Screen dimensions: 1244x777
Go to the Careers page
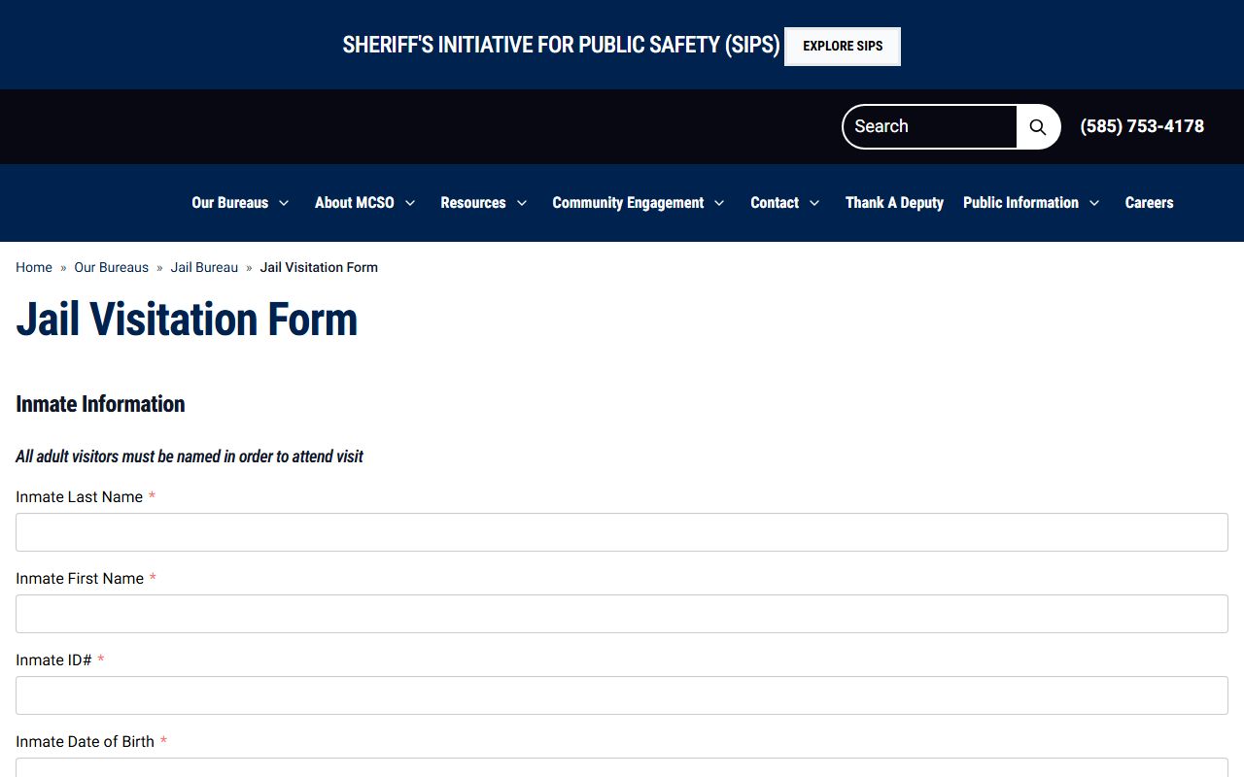pyautogui.click(x=1149, y=203)
